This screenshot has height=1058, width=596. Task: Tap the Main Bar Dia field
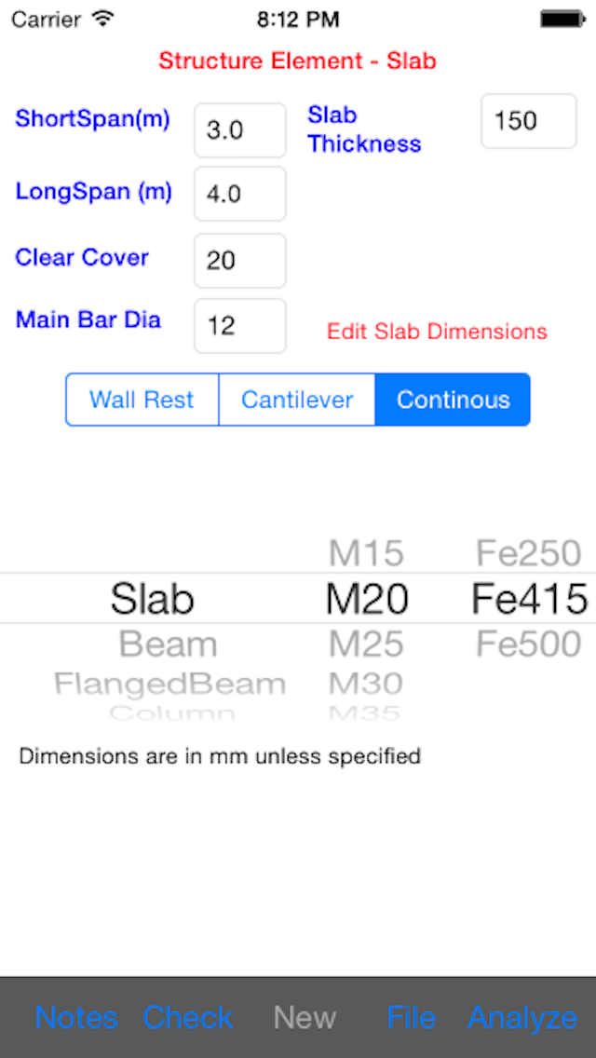[240, 326]
